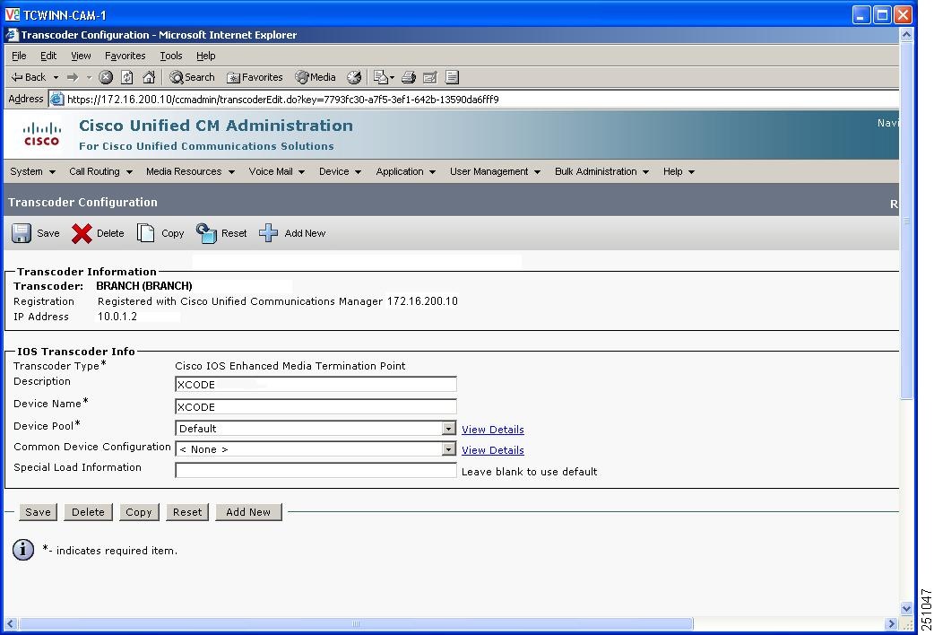The width and height of the screenshot is (934, 635).
Task: Click the horizontal scrollbar right arrow
Action: click(x=891, y=623)
